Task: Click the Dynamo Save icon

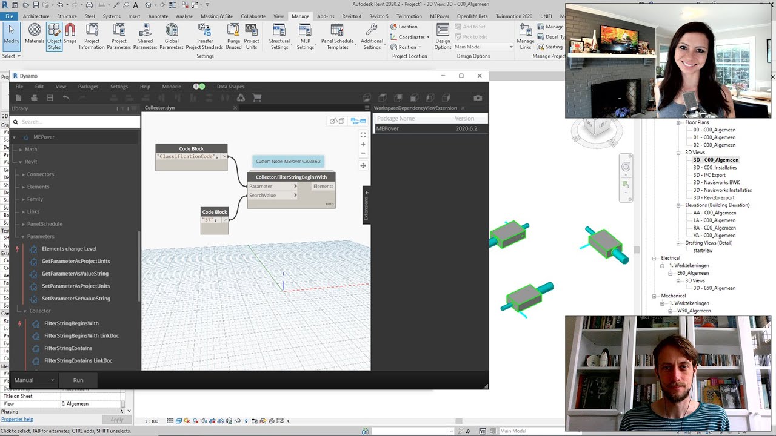Action: [50, 97]
